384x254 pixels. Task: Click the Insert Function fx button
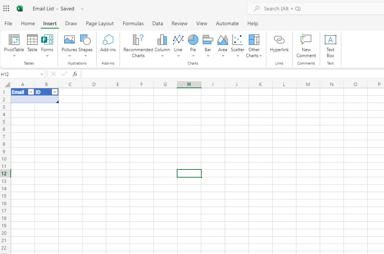pyautogui.click(x=75, y=73)
